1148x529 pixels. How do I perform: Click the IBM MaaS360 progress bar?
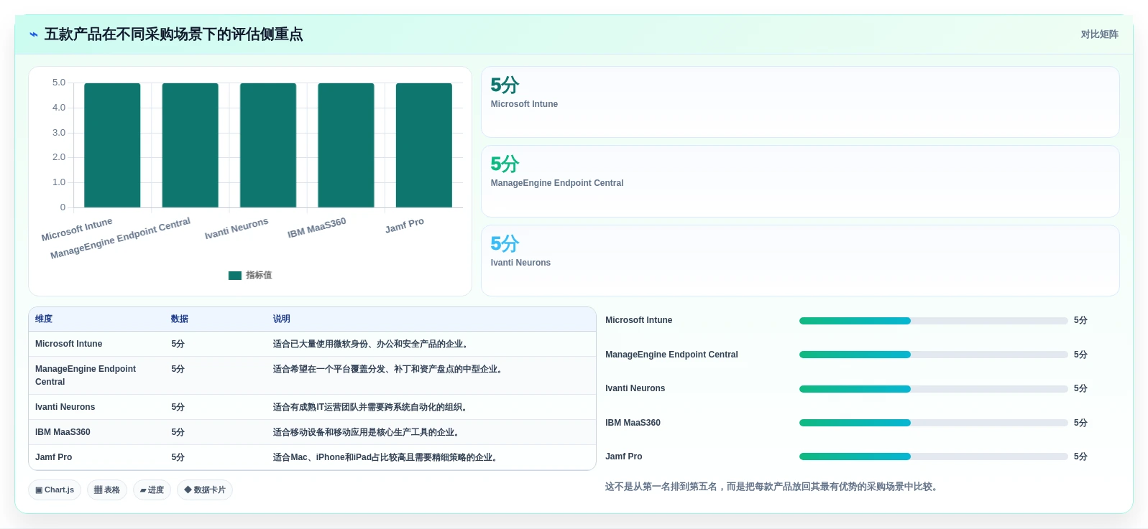(x=933, y=423)
